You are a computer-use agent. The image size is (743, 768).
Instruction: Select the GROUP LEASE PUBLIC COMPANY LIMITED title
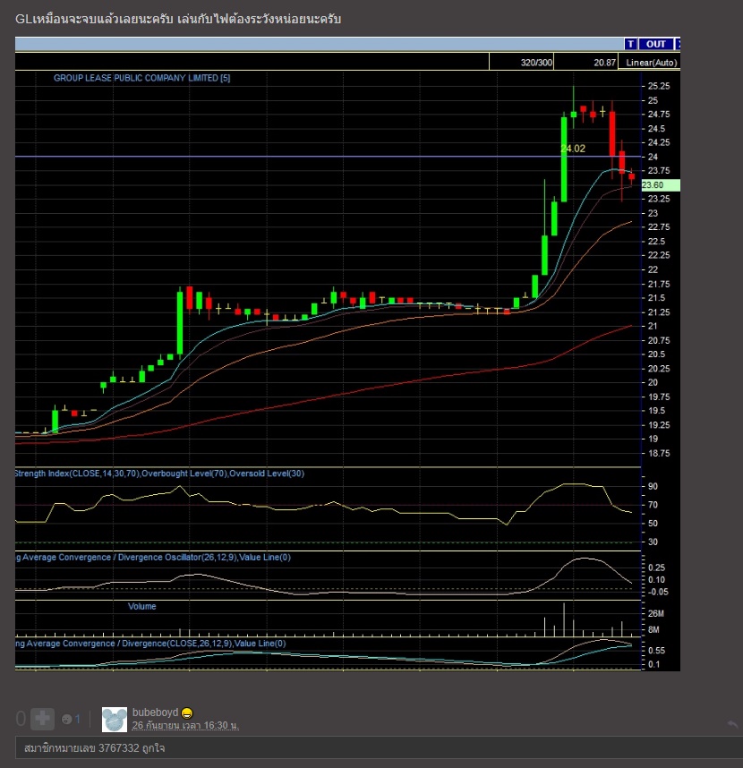[x=141, y=78]
